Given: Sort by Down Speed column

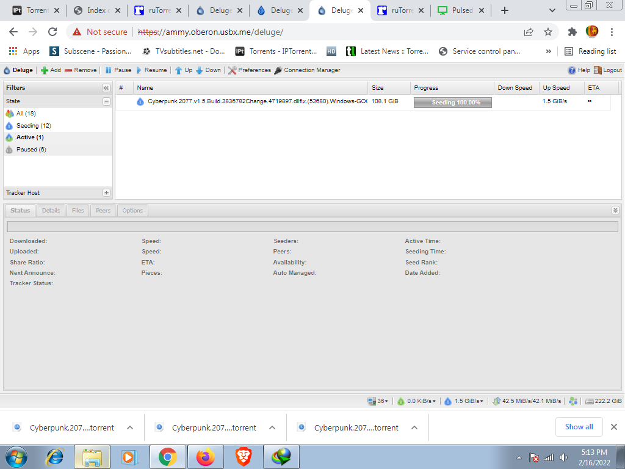Looking at the screenshot, I should coord(516,88).
